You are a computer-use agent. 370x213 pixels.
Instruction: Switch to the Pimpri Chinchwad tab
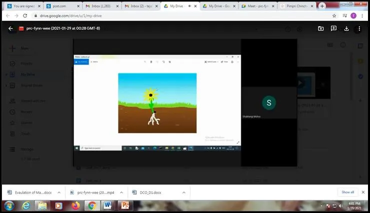pos(297,6)
